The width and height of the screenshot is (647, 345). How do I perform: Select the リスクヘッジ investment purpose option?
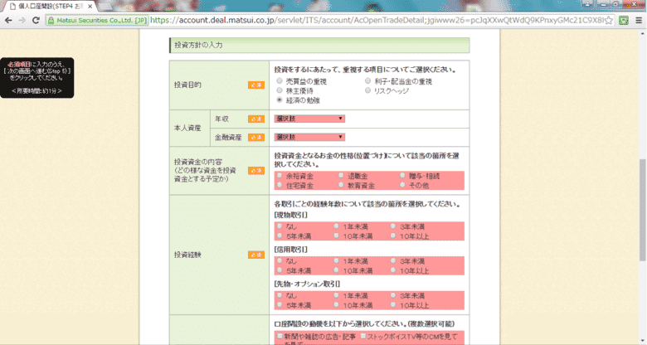click(368, 90)
